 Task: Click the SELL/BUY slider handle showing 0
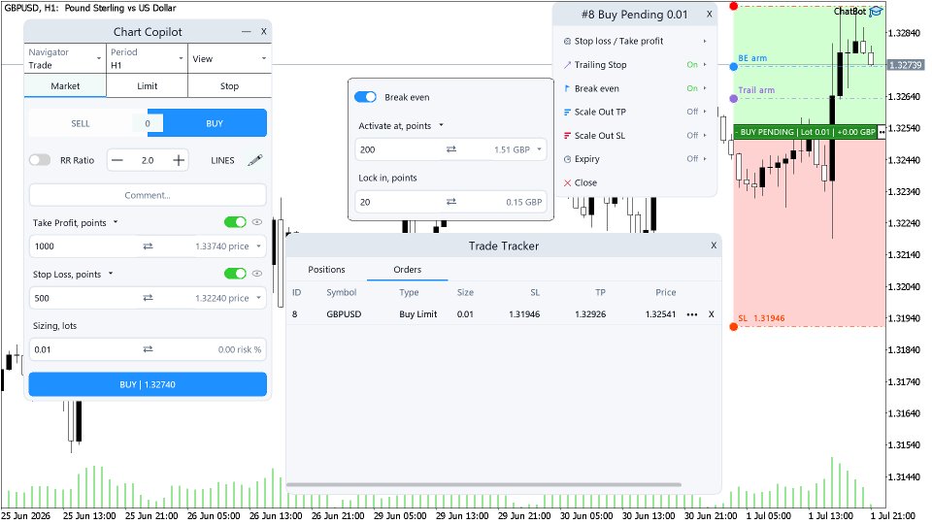point(148,123)
